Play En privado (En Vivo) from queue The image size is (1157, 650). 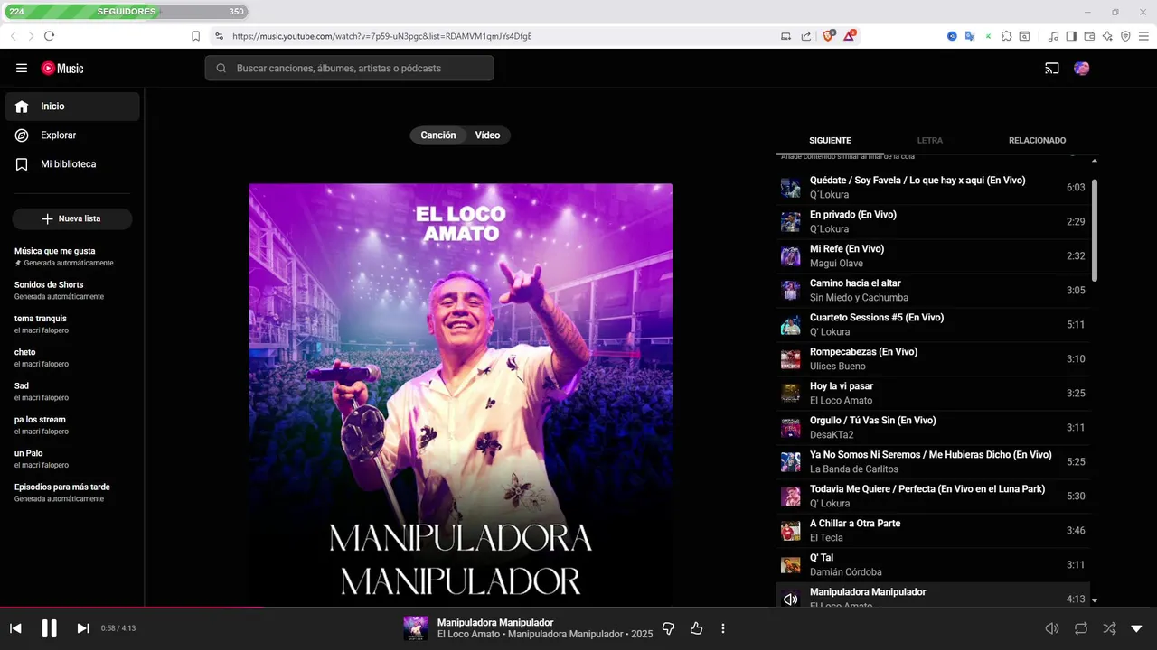933,222
